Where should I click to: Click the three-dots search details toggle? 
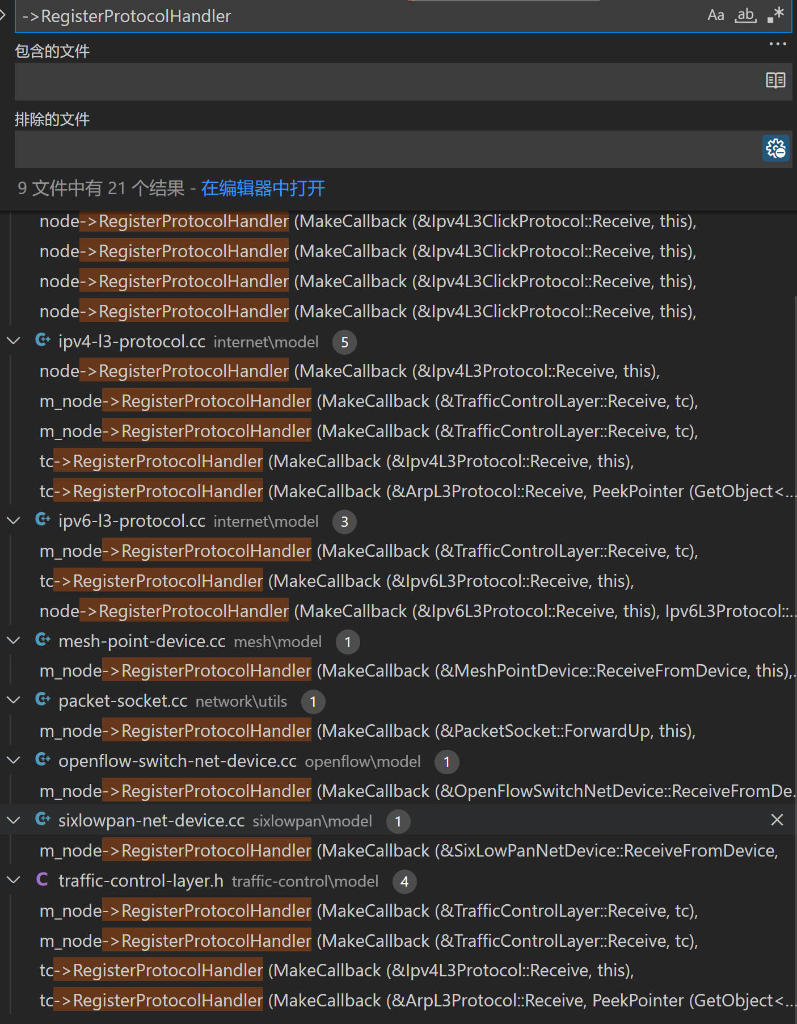tap(777, 44)
